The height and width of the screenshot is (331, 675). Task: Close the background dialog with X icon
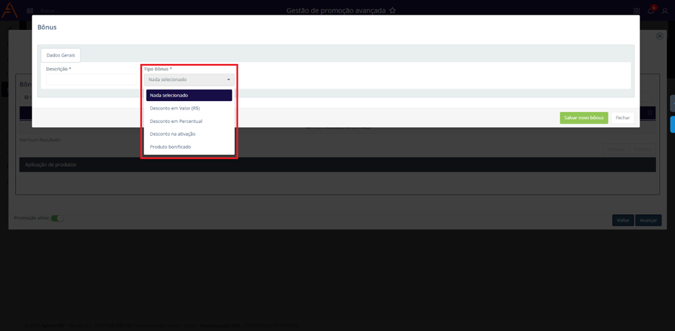coord(660,36)
